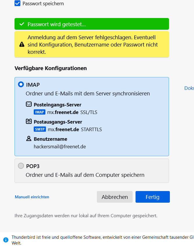
Task: Click the STARTTLS security label
Action: click(91, 129)
